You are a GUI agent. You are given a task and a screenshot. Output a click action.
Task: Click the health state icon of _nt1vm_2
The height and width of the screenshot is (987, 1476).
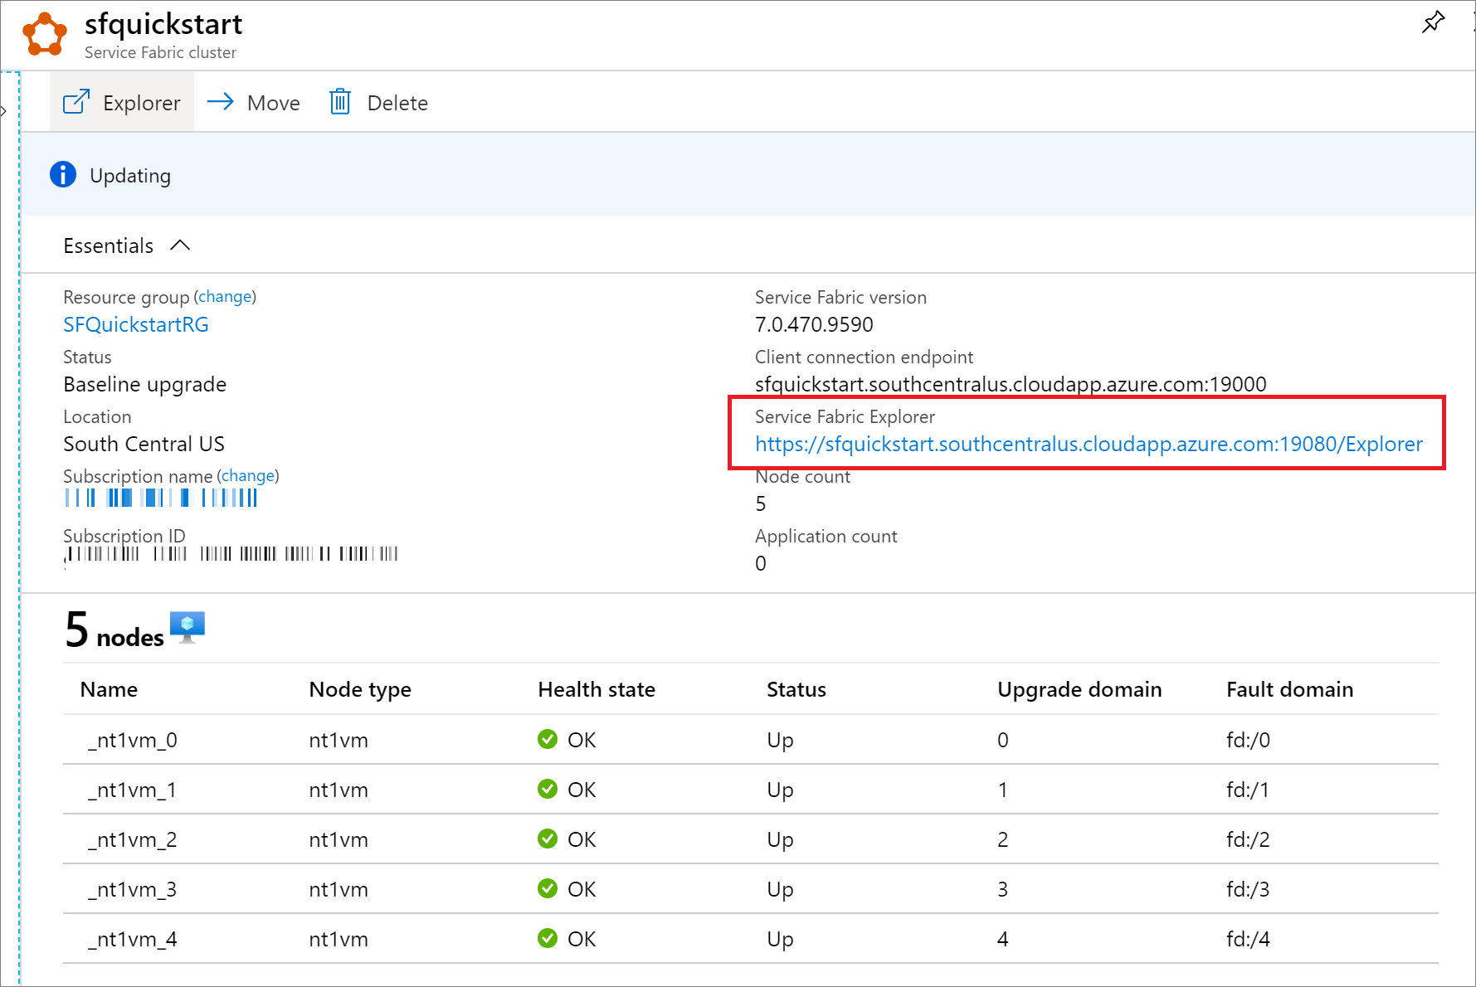[548, 839]
